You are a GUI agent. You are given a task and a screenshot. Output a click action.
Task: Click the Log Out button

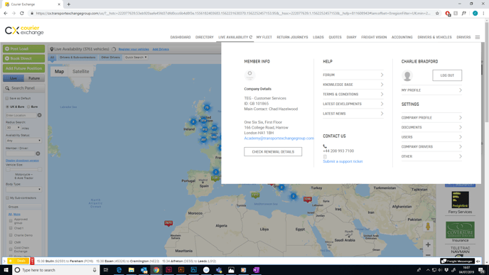click(447, 75)
